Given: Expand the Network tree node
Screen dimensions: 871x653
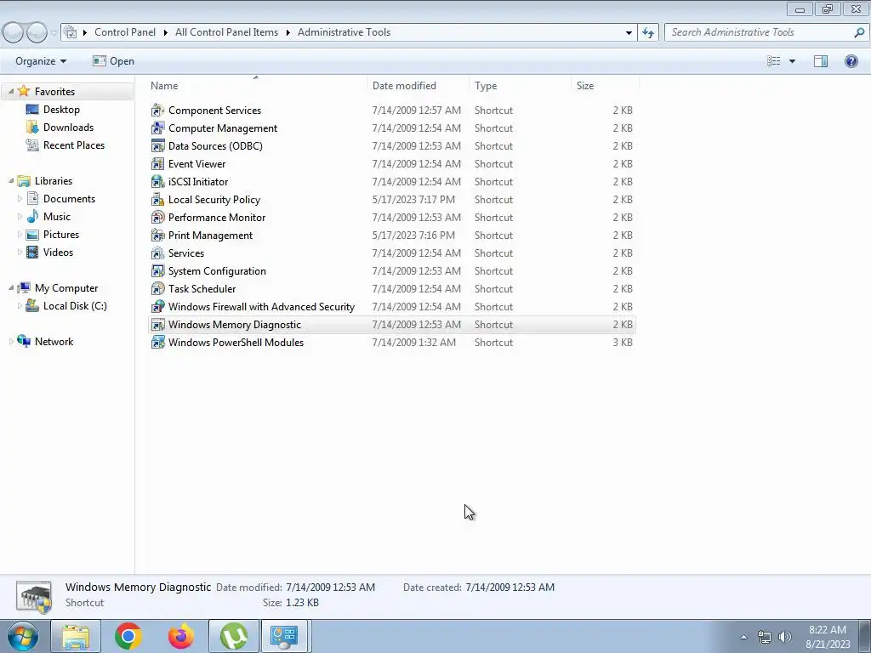Looking at the screenshot, I should [x=11, y=342].
